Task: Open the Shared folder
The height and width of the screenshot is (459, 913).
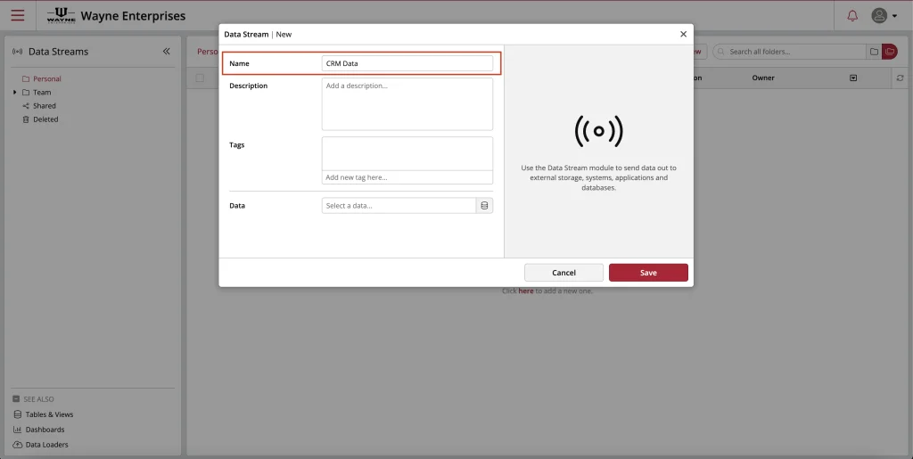Action: [x=45, y=106]
